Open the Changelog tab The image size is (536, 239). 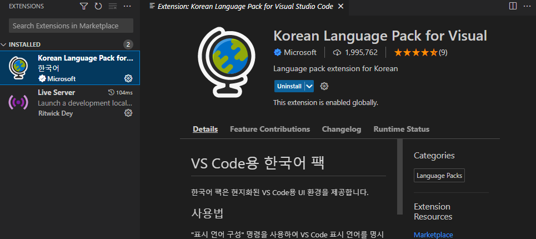[x=341, y=130]
